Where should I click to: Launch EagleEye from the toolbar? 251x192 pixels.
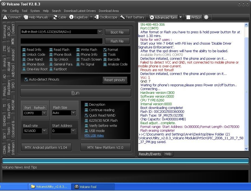coord(72,17)
